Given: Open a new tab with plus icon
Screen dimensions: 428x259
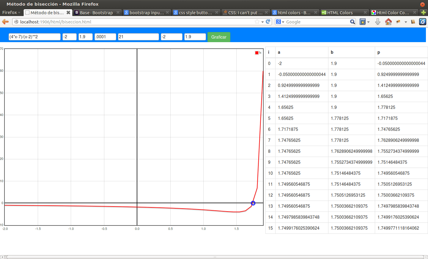Looking at the screenshot, I should [424, 12].
